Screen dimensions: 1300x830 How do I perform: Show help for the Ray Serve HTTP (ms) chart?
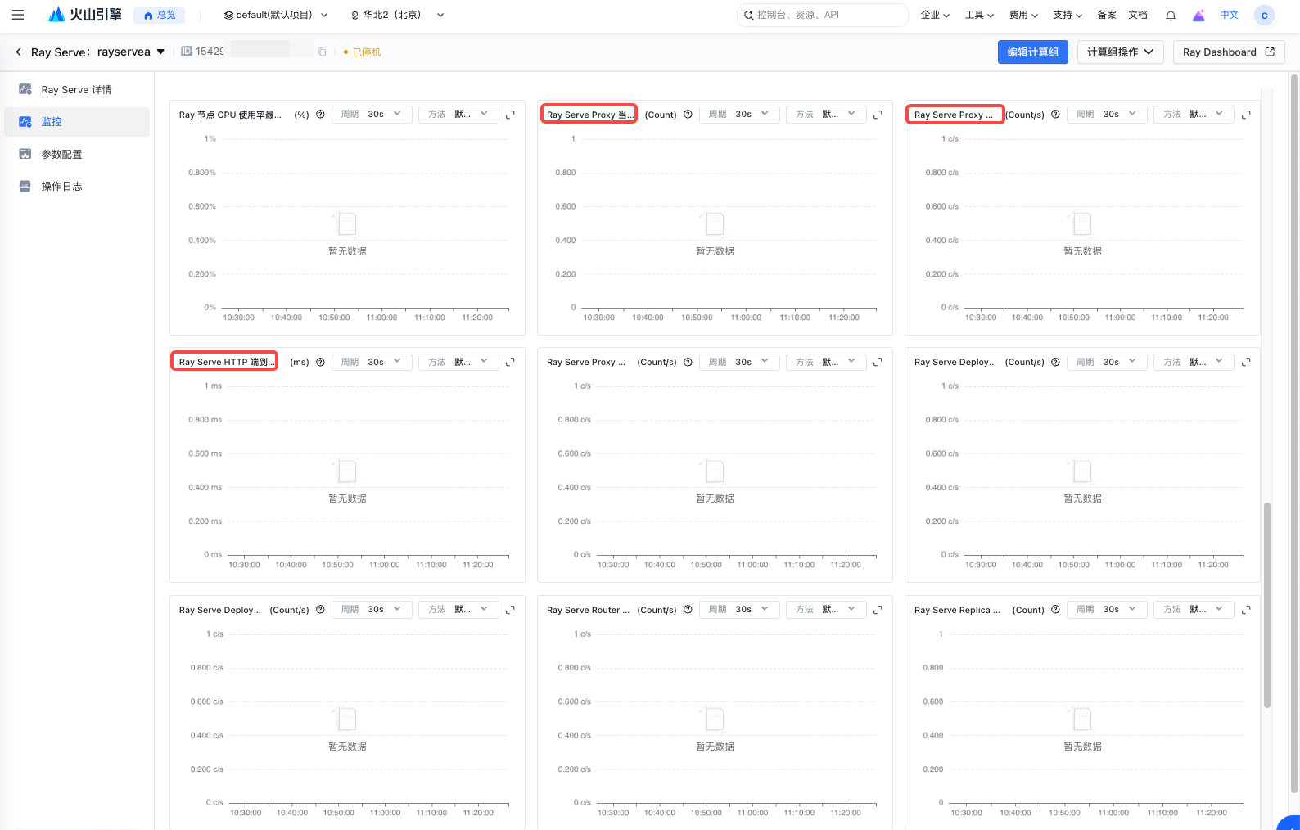pos(320,362)
